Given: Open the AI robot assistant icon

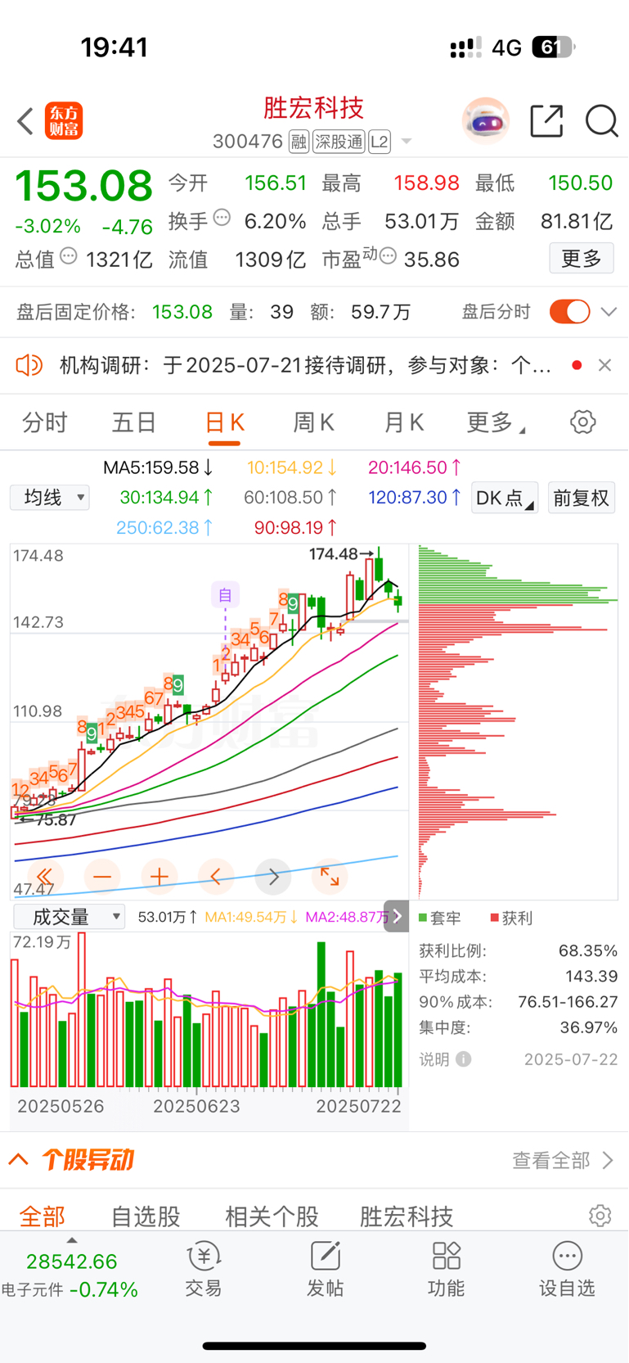Looking at the screenshot, I should (486, 121).
